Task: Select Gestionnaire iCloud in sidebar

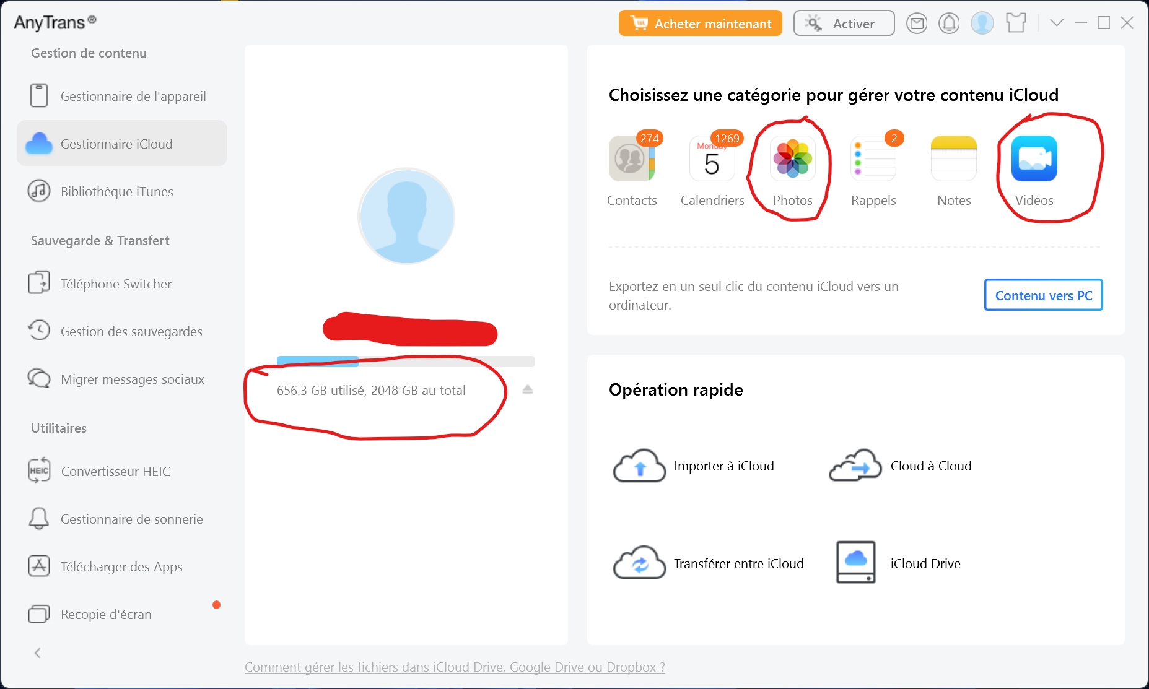Action: pyautogui.click(x=122, y=144)
